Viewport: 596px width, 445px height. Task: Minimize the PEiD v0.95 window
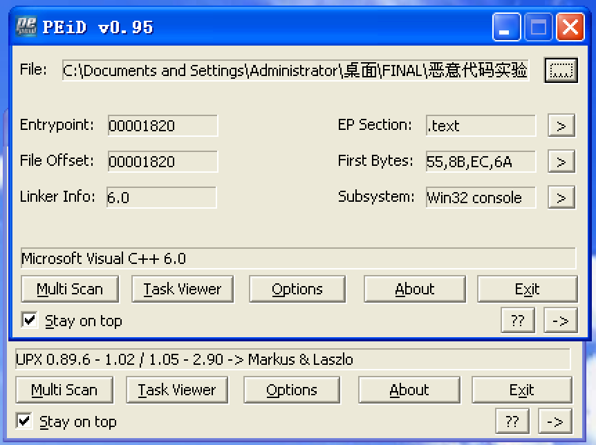[x=506, y=26]
